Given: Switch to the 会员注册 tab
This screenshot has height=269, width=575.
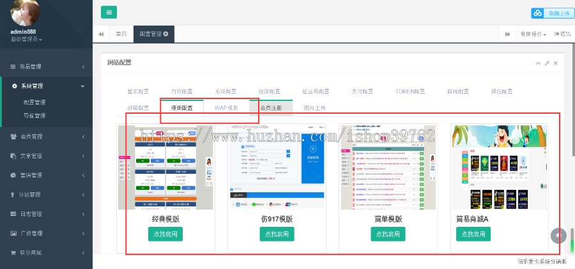Looking at the screenshot, I should (x=271, y=108).
